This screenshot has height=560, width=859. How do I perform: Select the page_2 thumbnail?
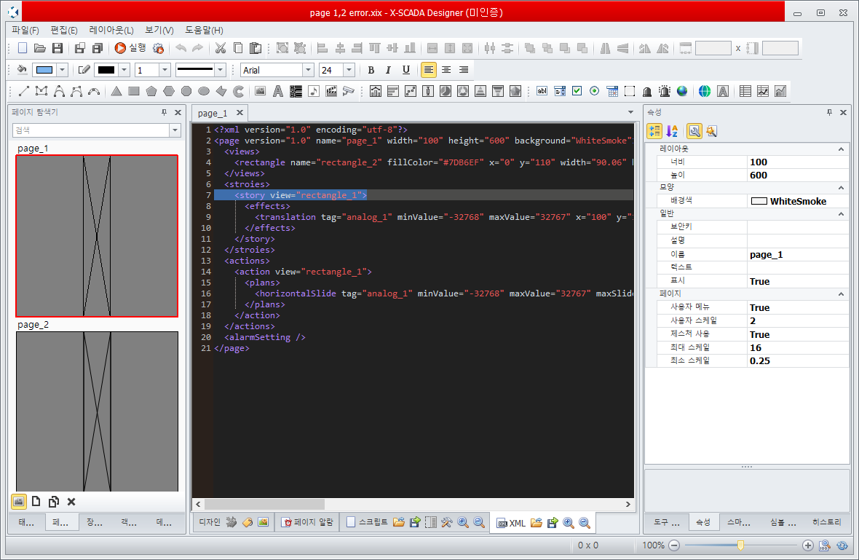tap(97, 411)
